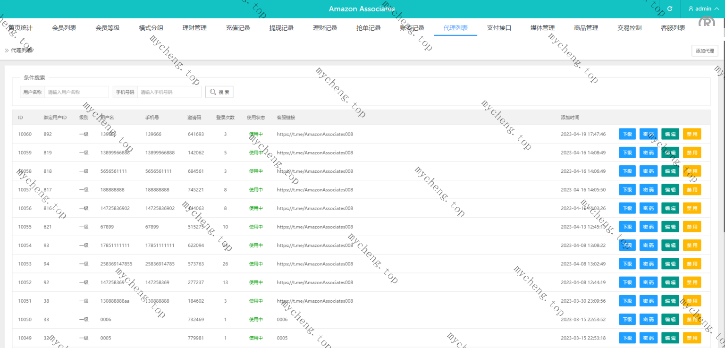
Task: Open Telegram link in row ID 10053
Action: point(315,264)
